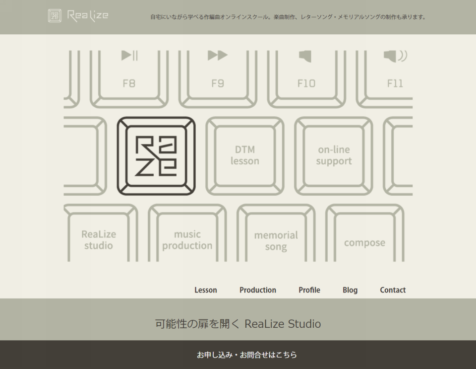Click the heading 可能性の扉を開く ReaLize Studio

click(238, 324)
